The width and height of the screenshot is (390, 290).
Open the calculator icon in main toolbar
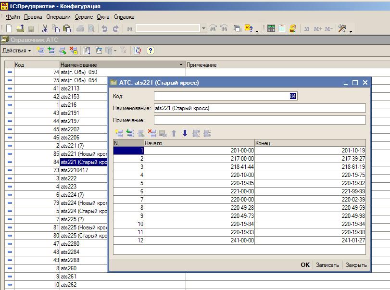[271, 28]
